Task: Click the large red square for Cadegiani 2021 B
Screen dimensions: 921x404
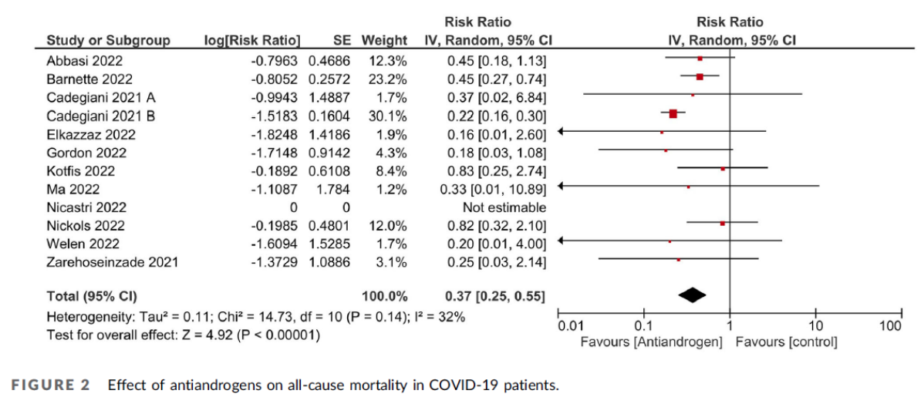Action: click(673, 113)
